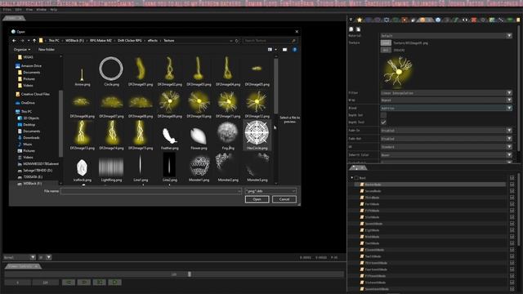Select the SecondNode node icon
The height and width of the screenshot is (294, 523).
(362, 191)
